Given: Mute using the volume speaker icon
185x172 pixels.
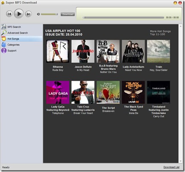Looking at the screenshot, I should pos(38,14).
